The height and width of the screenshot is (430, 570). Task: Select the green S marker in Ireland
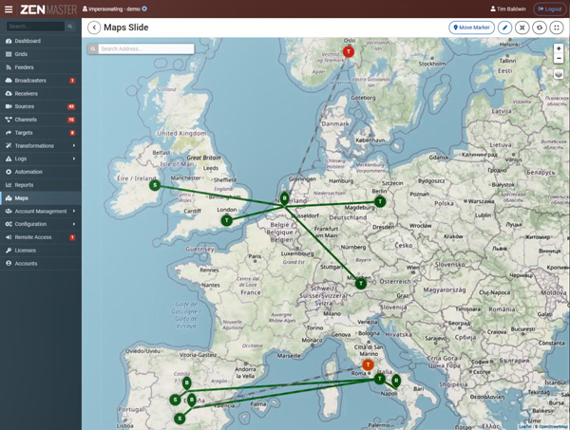pos(155,185)
